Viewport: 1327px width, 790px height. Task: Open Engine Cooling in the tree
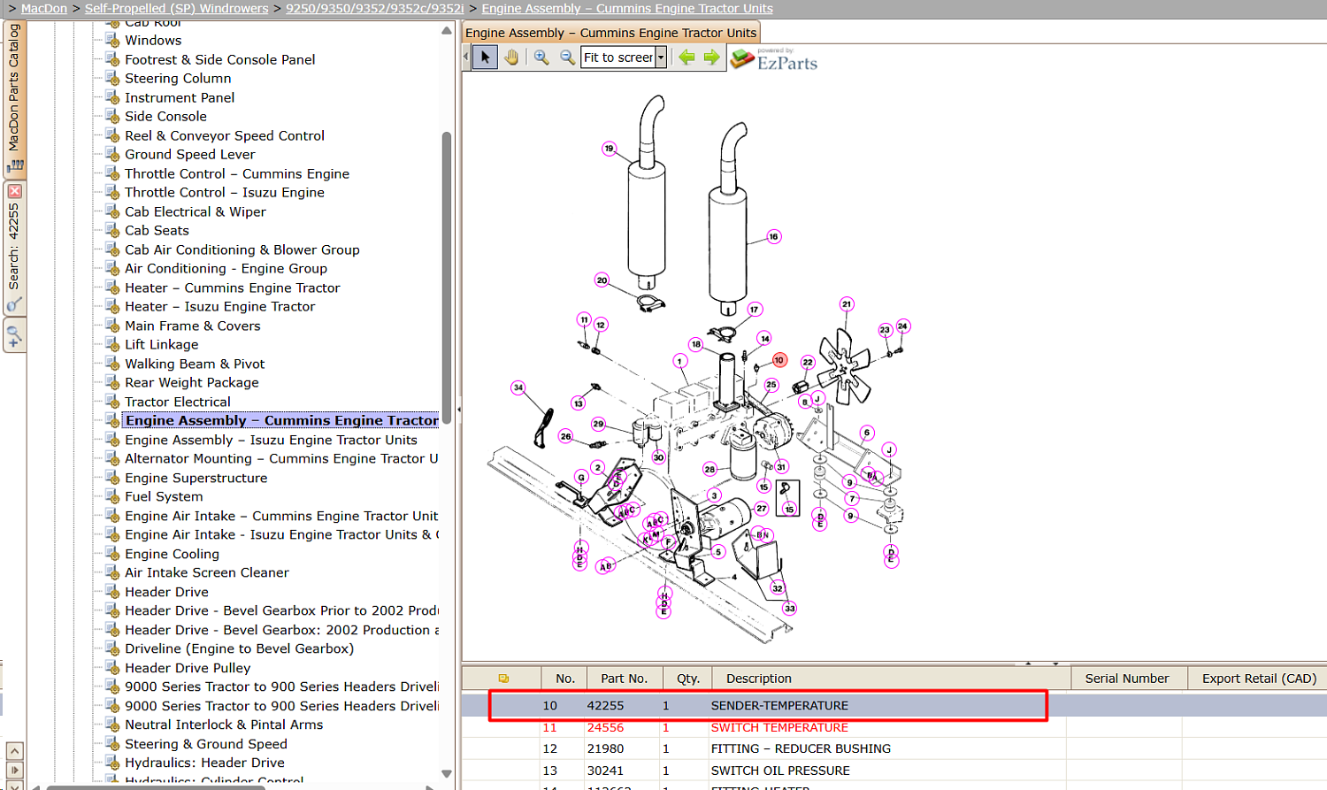(x=173, y=554)
